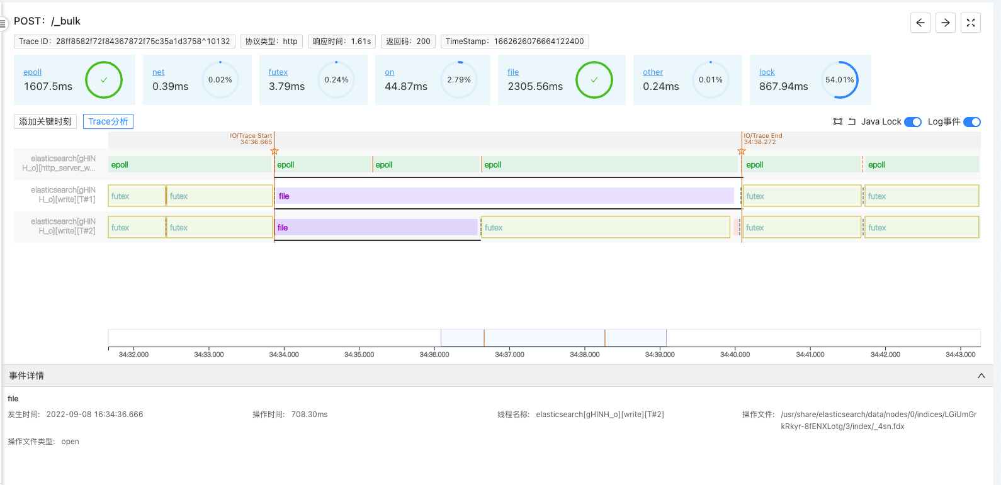
Task: Click the fullscreen expand icon
Action: click(970, 23)
